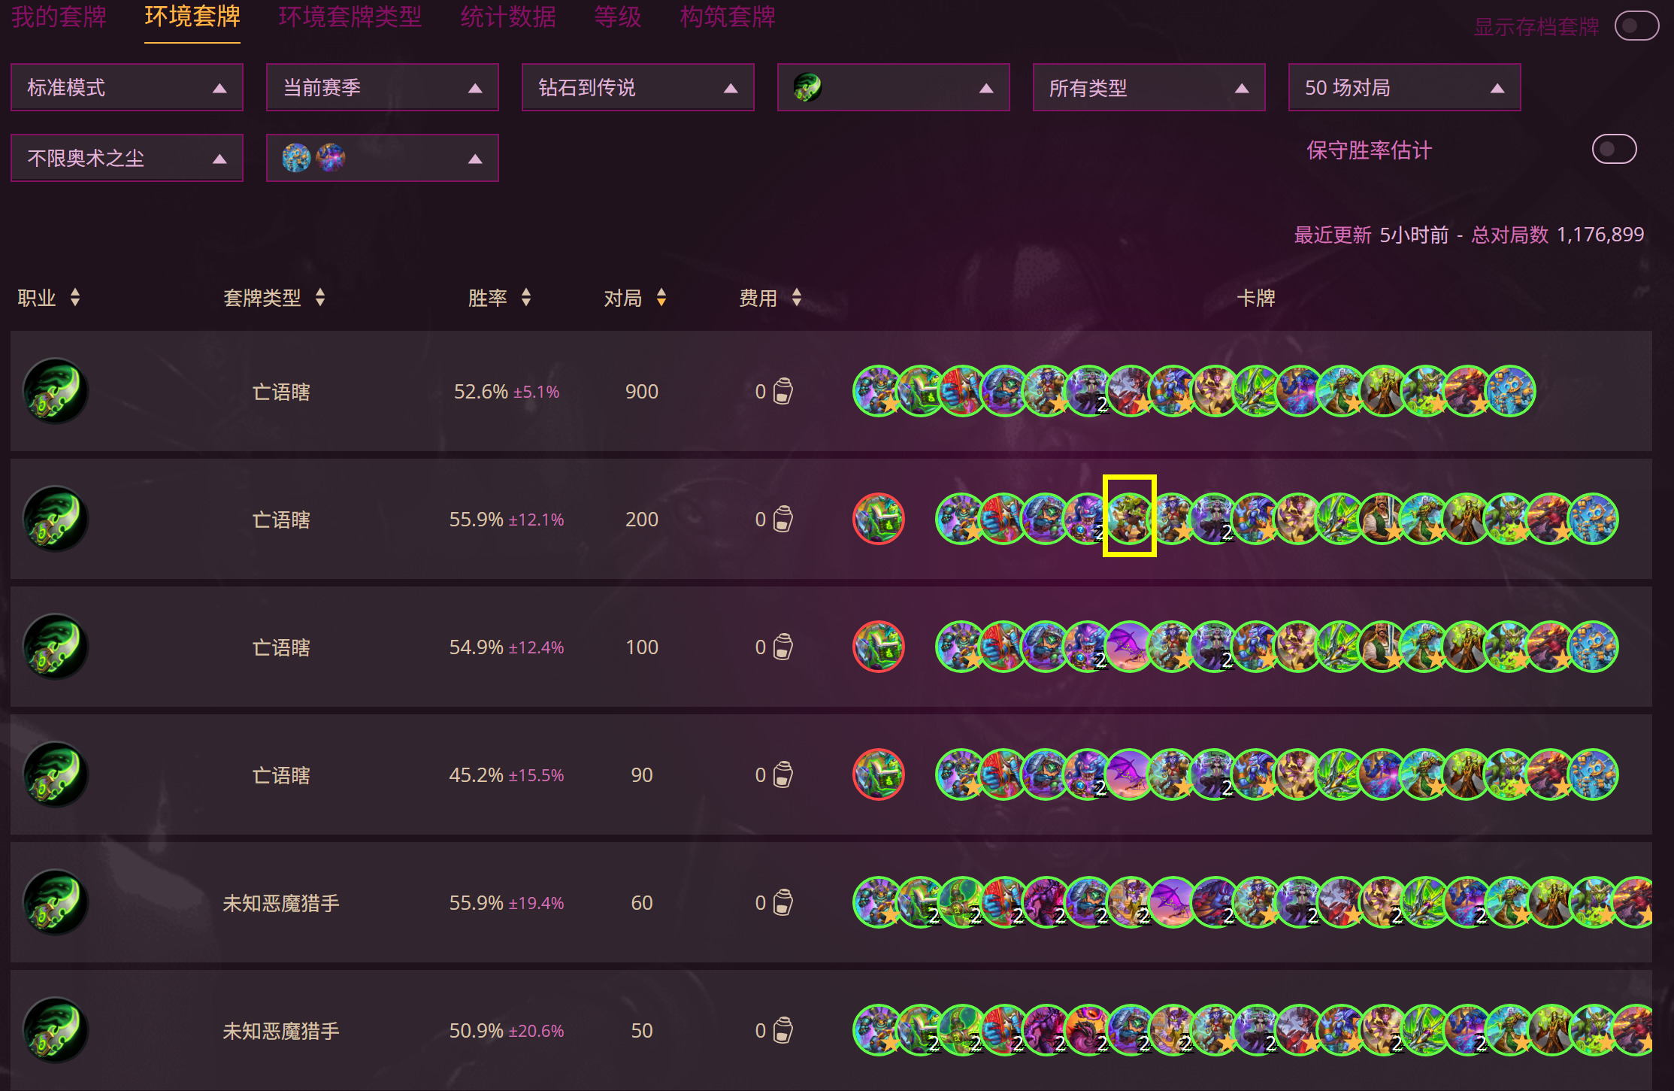Viewport: 1674px width, 1091px height.
Task: Expand the 所有类型 dropdown
Action: [1149, 87]
